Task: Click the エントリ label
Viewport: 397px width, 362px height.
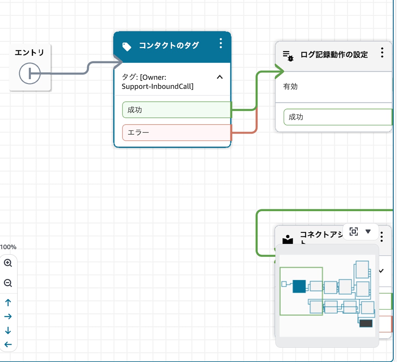Action: tap(29, 52)
